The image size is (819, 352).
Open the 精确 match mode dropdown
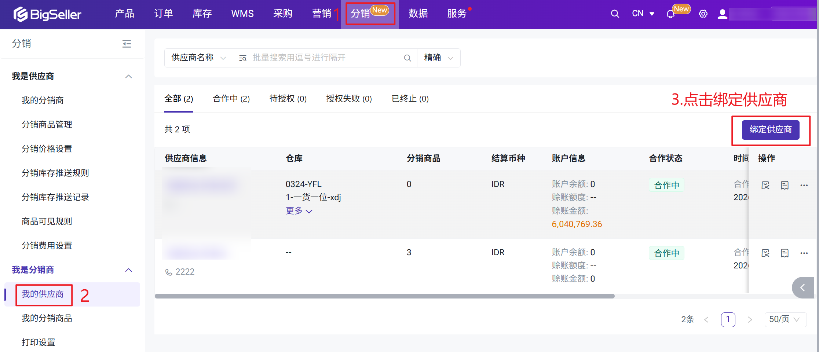[x=438, y=58]
